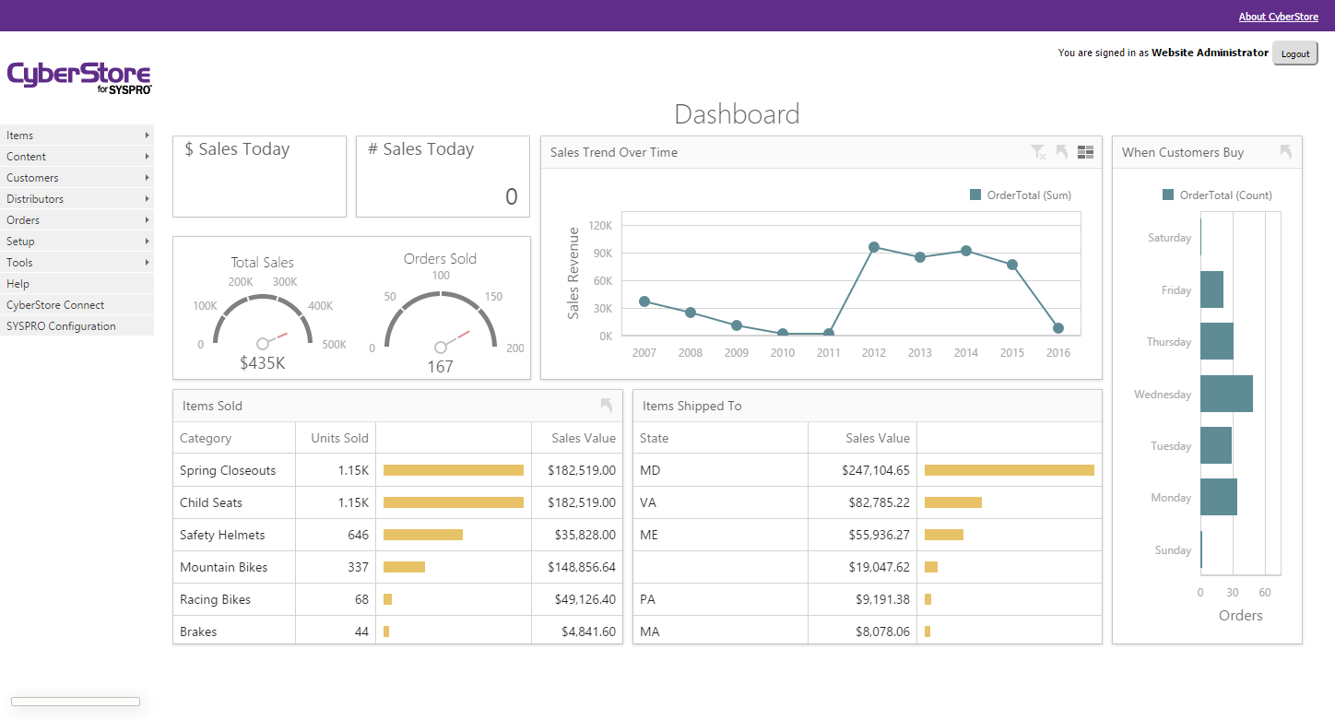Image resolution: width=1335 pixels, height=720 pixels.
Task: Select the 2012 data point on chart
Action: click(873, 247)
